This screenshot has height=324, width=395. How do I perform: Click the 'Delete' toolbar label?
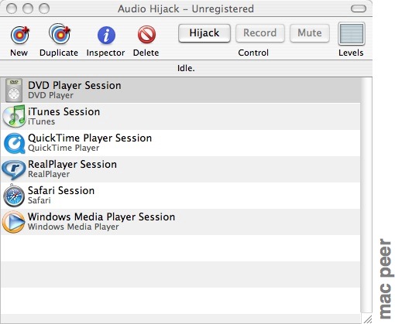pos(146,53)
